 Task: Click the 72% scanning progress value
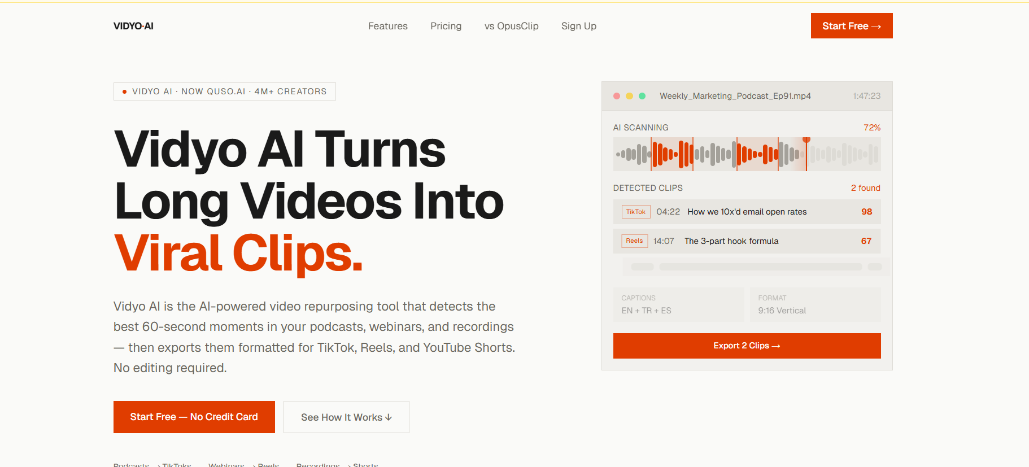tap(872, 128)
